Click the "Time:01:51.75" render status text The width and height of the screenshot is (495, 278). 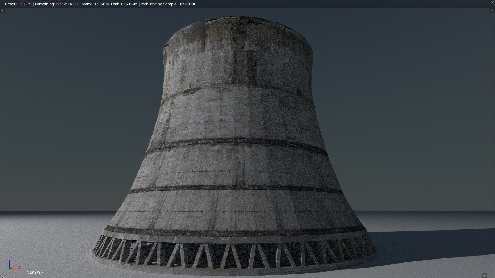pyautogui.click(x=18, y=4)
